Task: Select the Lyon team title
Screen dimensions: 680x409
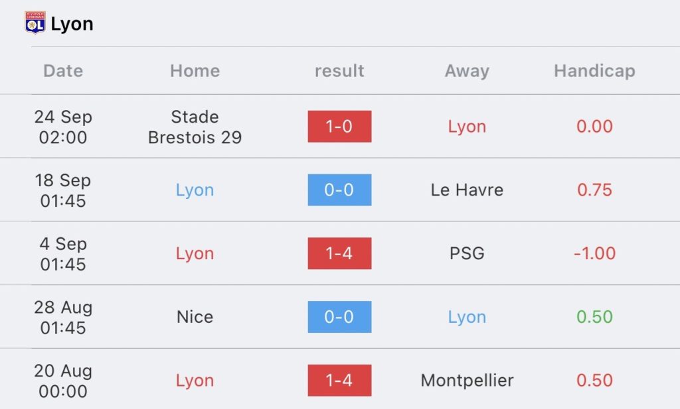Action: coord(72,24)
